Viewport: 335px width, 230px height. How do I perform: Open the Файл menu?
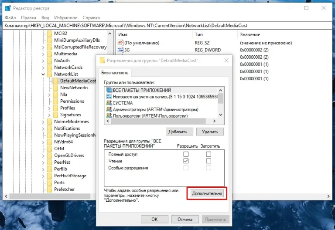coord(10,18)
